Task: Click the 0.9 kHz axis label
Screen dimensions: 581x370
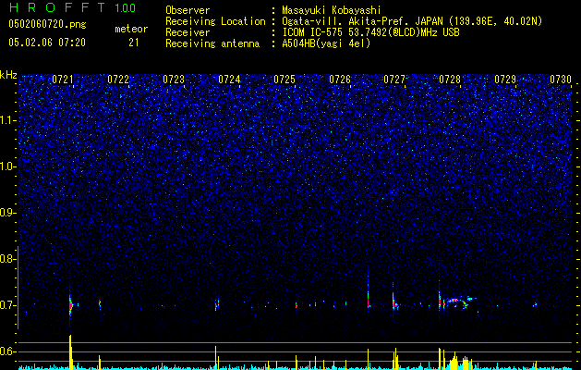Action: tap(7, 213)
